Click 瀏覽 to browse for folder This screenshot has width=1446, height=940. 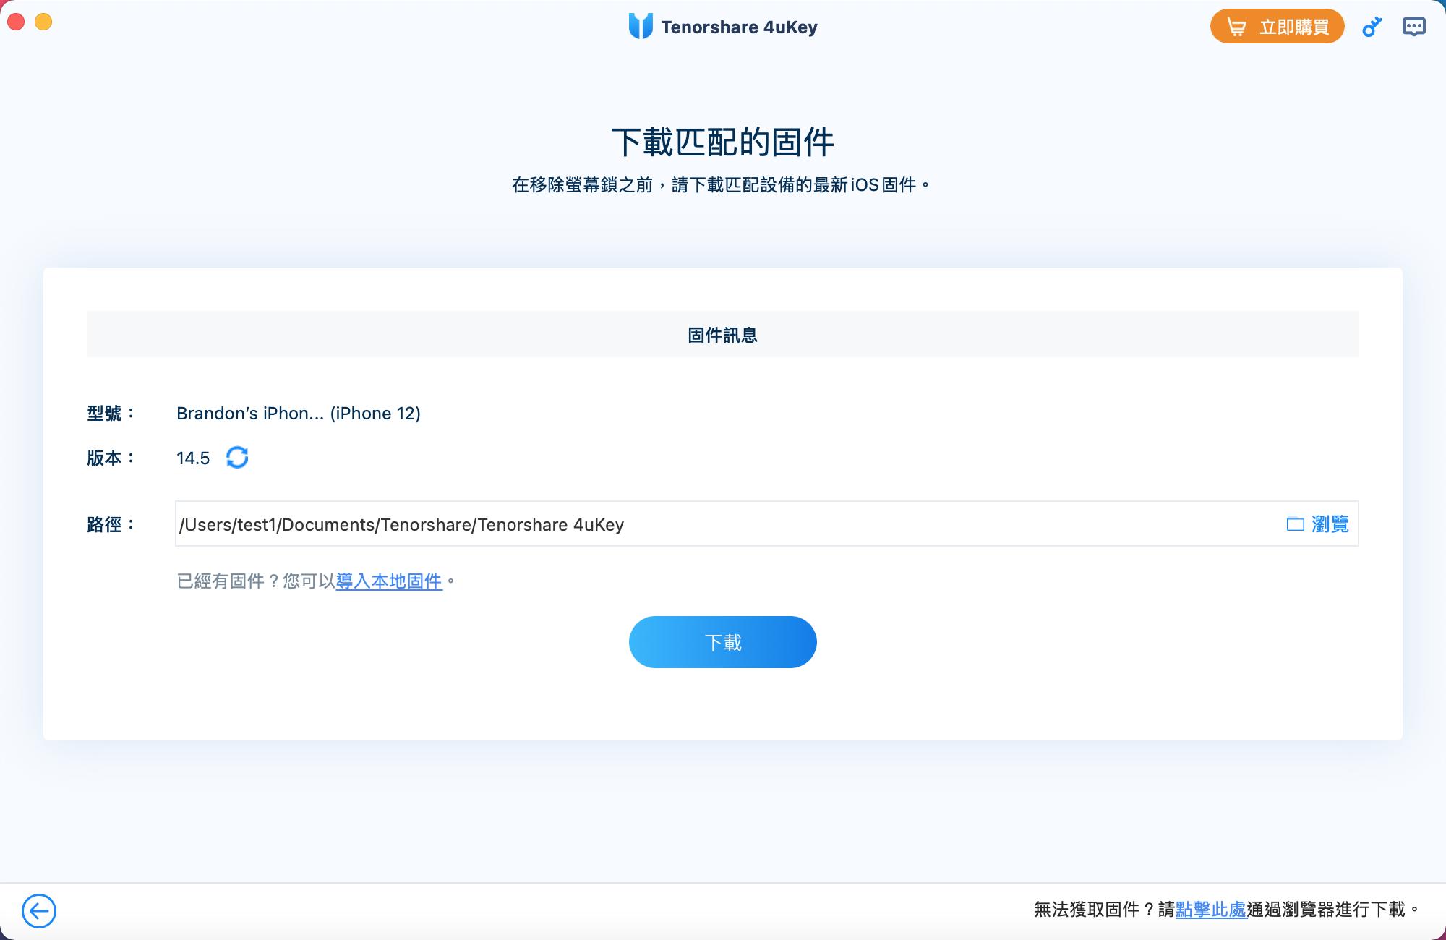[x=1318, y=524]
